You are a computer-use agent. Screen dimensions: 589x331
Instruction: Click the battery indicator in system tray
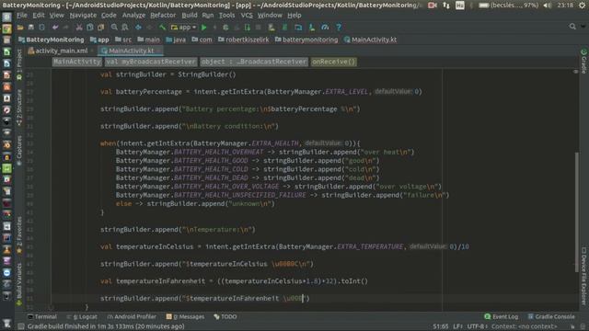click(508, 6)
